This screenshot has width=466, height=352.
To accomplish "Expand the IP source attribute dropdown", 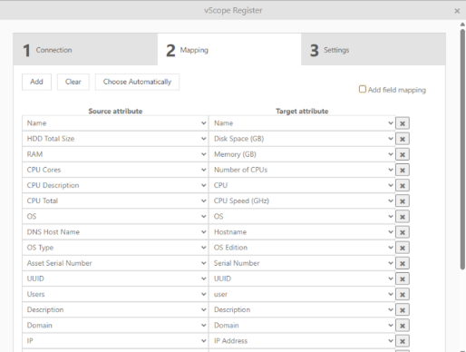I will pos(115,341).
